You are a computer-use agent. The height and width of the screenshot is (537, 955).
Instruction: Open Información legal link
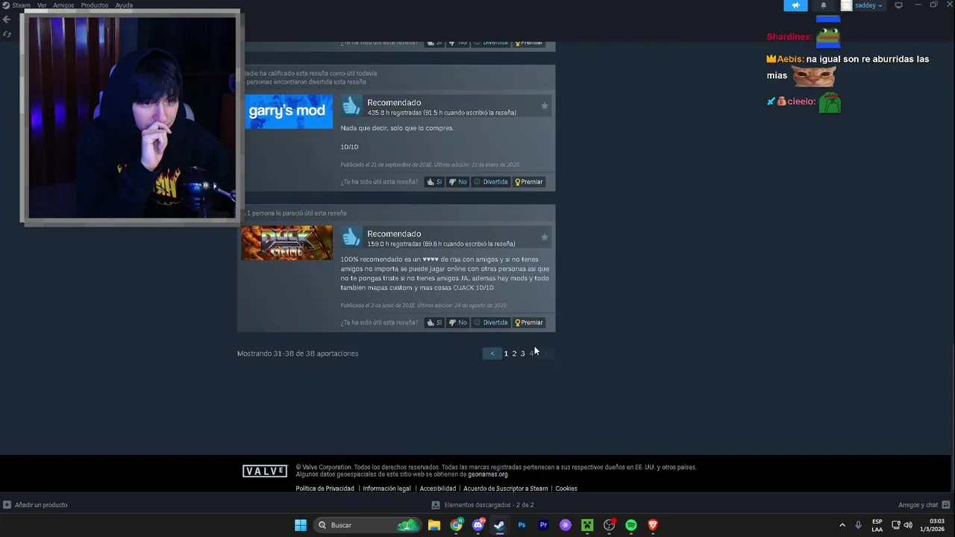(x=386, y=489)
